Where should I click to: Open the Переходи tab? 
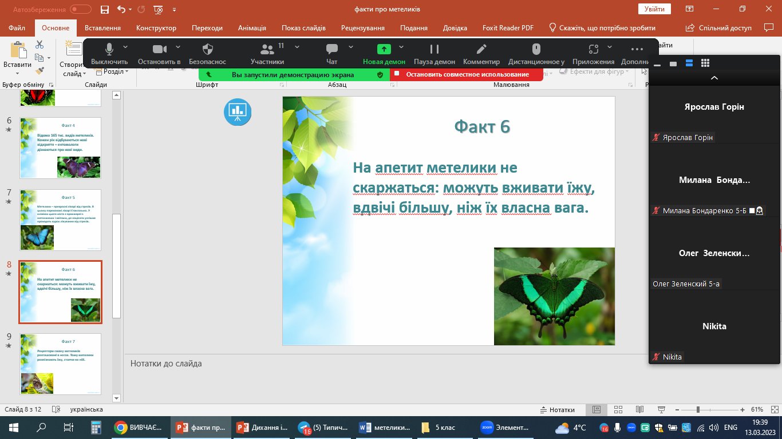tap(207, 27)
